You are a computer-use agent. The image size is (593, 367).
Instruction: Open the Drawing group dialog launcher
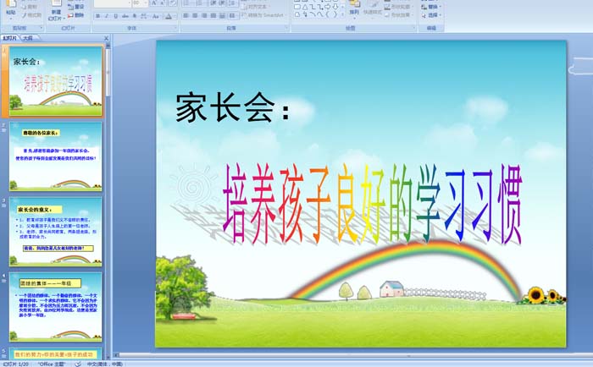click(414, 28)
